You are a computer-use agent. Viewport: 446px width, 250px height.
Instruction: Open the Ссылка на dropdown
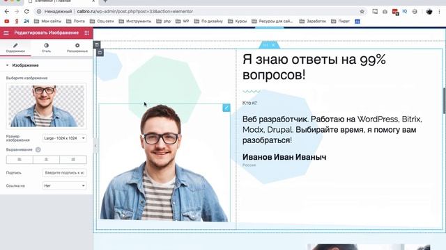pyautogui.click(x=64, y=185)
